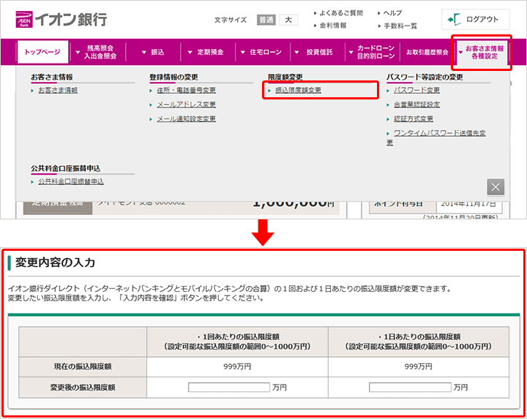
Task: Click the ログアウト logout button
Action: (x=475, y=20)
